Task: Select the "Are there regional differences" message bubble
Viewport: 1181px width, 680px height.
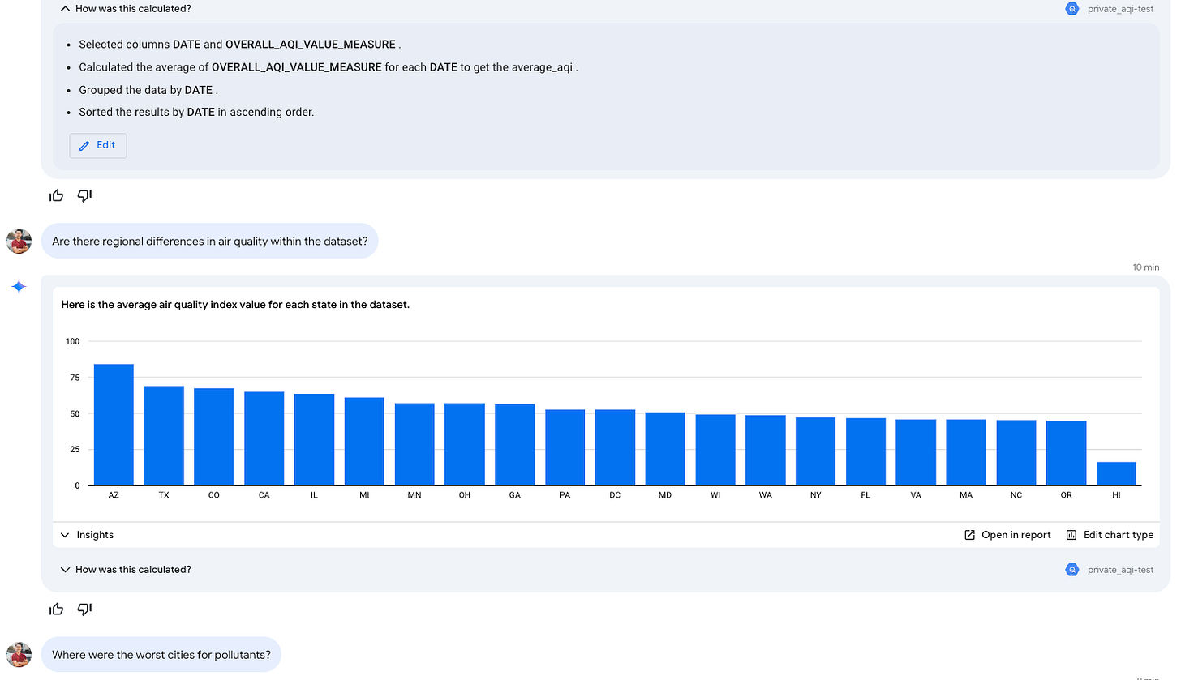Action: (x=209, y=241)
